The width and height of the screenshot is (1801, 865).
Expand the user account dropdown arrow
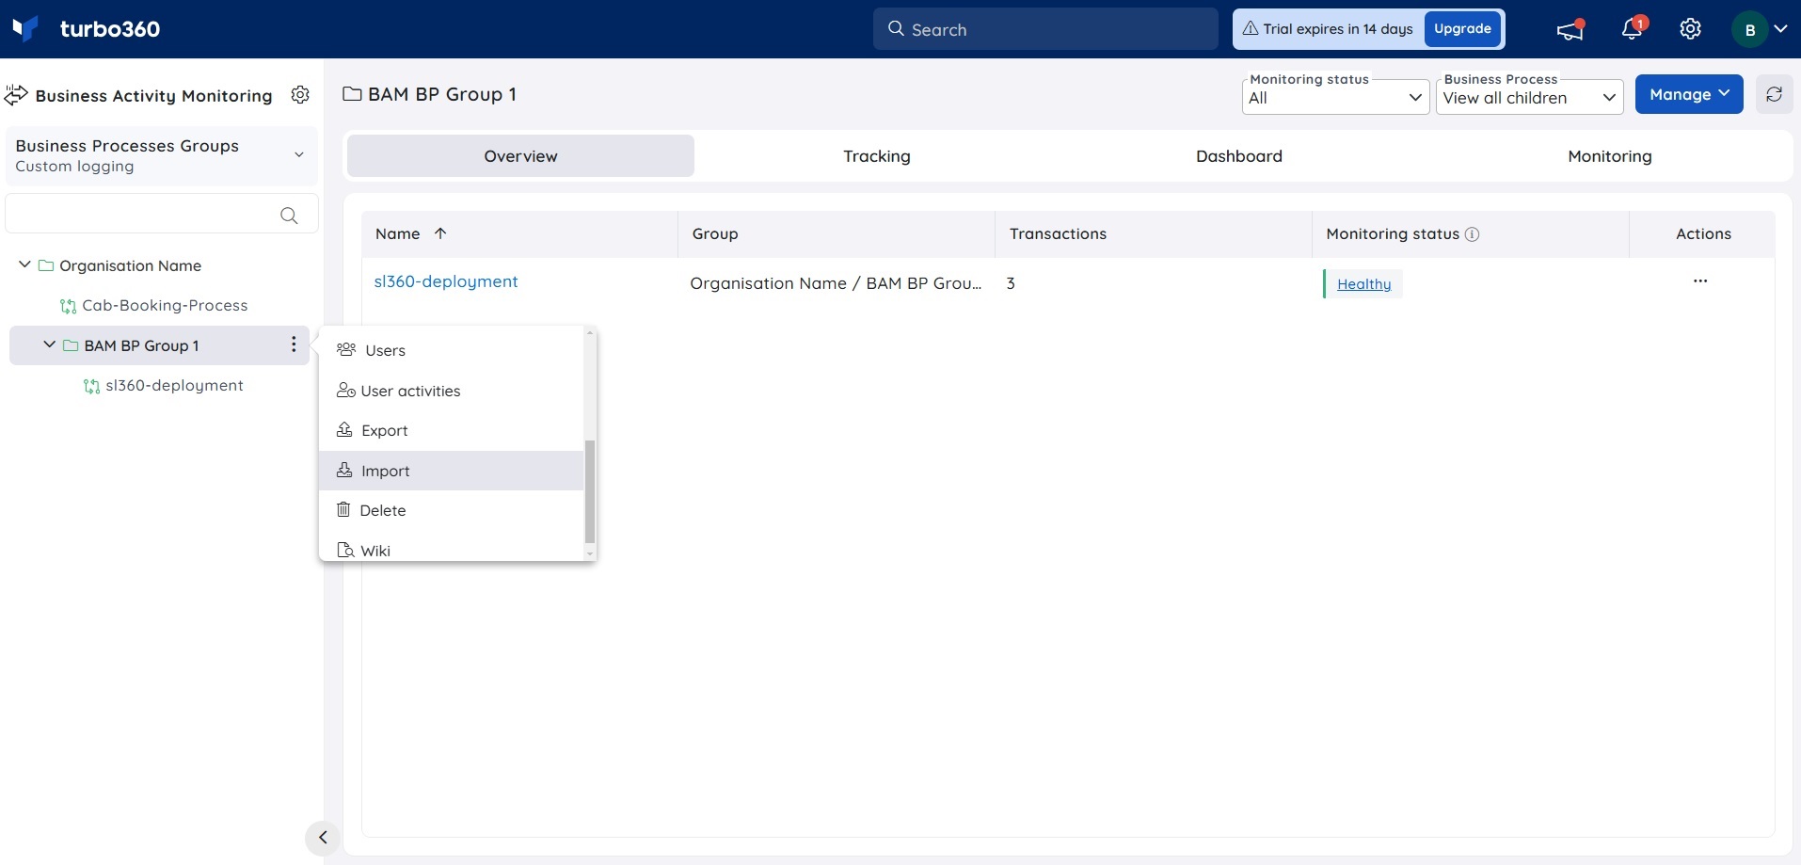pos(1780,29)
